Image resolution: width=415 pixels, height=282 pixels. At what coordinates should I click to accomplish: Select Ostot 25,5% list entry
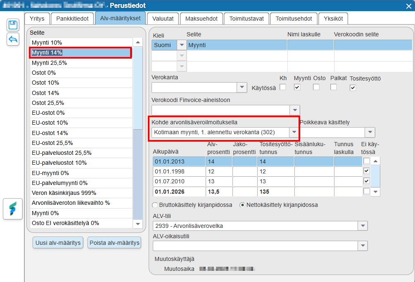(x=81, y=103)
